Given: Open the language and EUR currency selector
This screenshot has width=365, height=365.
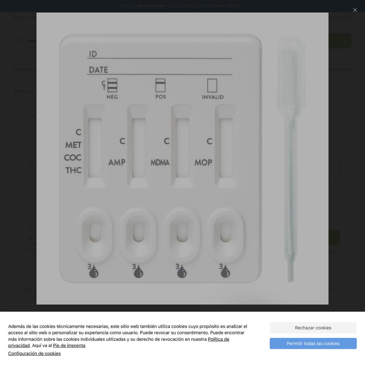Looking at the screenshot, I should click(x=340, y=18).
